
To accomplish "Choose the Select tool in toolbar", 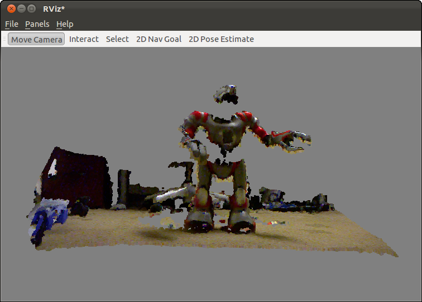I will [x=117, y=39].
